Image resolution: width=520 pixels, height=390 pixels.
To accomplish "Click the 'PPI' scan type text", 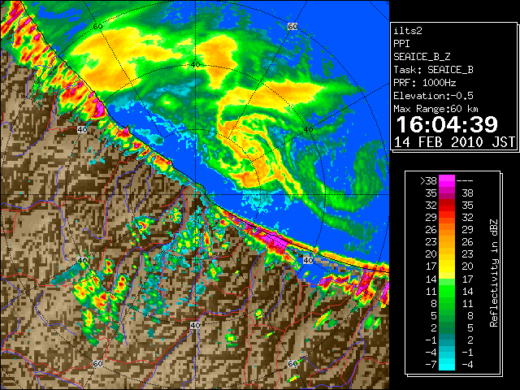I will [401, 44].
